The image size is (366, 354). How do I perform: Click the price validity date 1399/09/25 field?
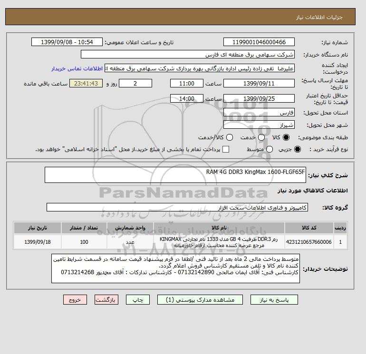[x=259, y=98]
